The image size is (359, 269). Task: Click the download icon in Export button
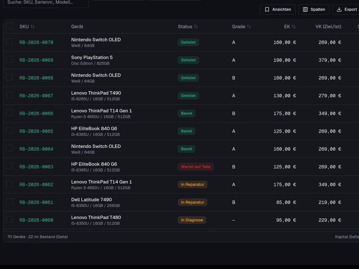pos(339,9)
